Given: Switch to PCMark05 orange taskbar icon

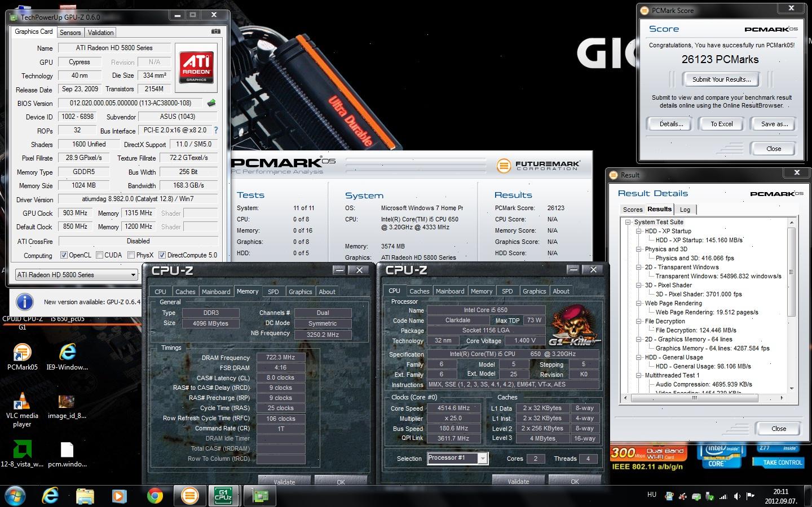Looking at the screenshot, I should (190, 496).
